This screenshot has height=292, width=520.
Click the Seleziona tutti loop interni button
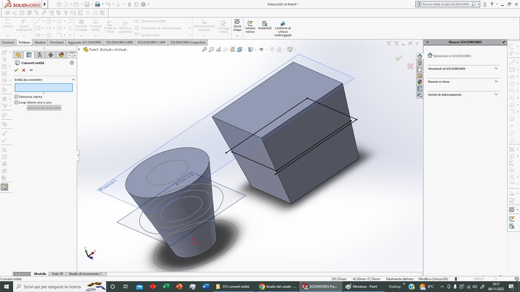click(x=44, y=108)
